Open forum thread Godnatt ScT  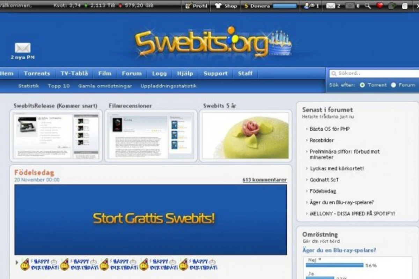(x=324, y=180)
